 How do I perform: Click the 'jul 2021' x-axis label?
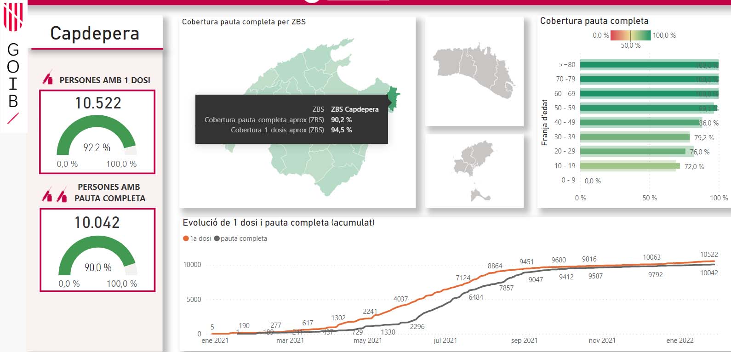[445, 341]
